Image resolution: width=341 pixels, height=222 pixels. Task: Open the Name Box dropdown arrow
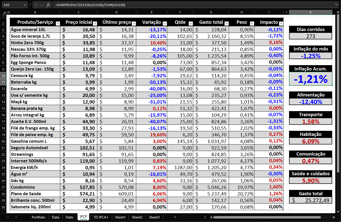[x=25, y=5]
